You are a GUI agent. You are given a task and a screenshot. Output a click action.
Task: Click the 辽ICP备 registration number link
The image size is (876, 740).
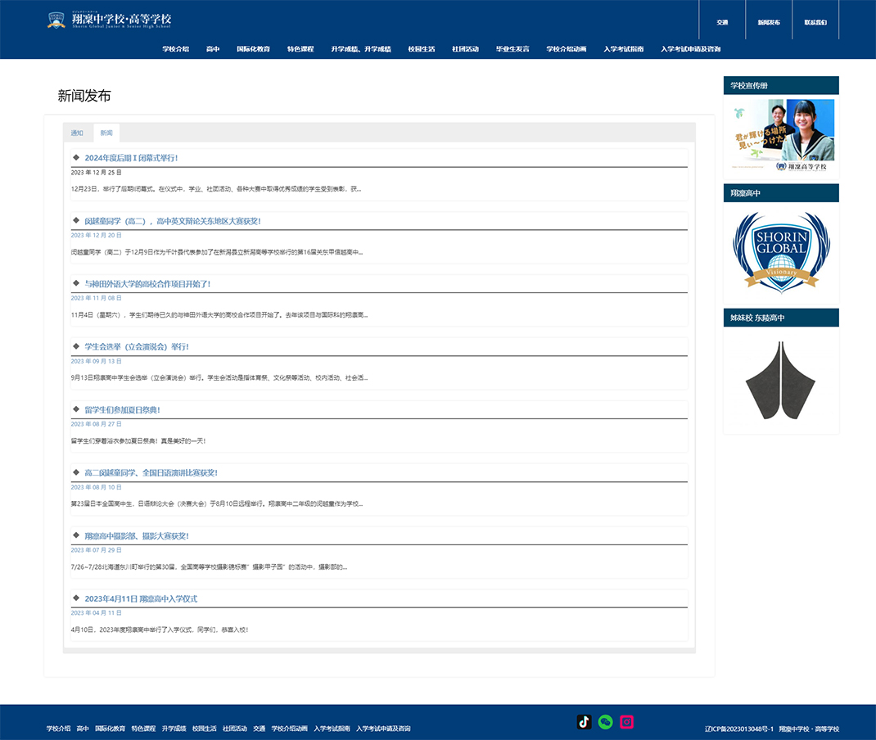[738, 729]
